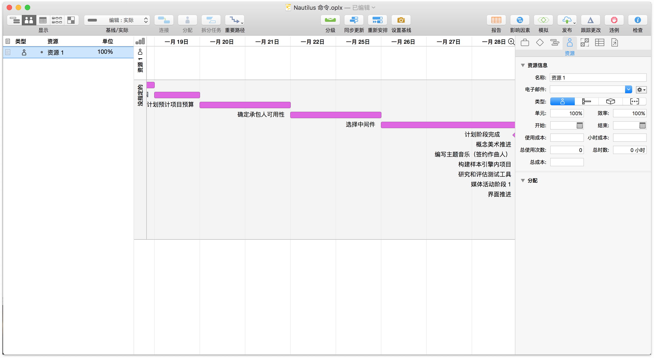This screenshot has width=654, height=358.
Task: Collapse the 资源信息 section
Action: tap(523, 65)
